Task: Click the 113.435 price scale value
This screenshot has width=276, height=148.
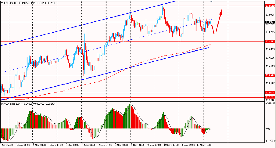Action: click(270, 49)
